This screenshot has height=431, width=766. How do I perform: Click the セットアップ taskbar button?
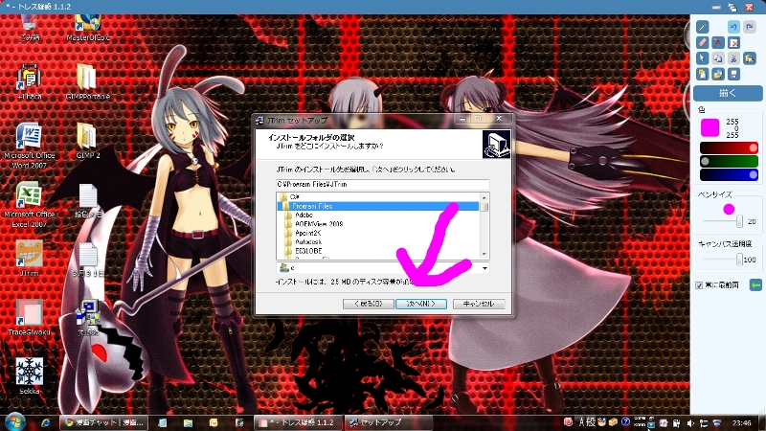pyautogui.click(x=389, y=422)
